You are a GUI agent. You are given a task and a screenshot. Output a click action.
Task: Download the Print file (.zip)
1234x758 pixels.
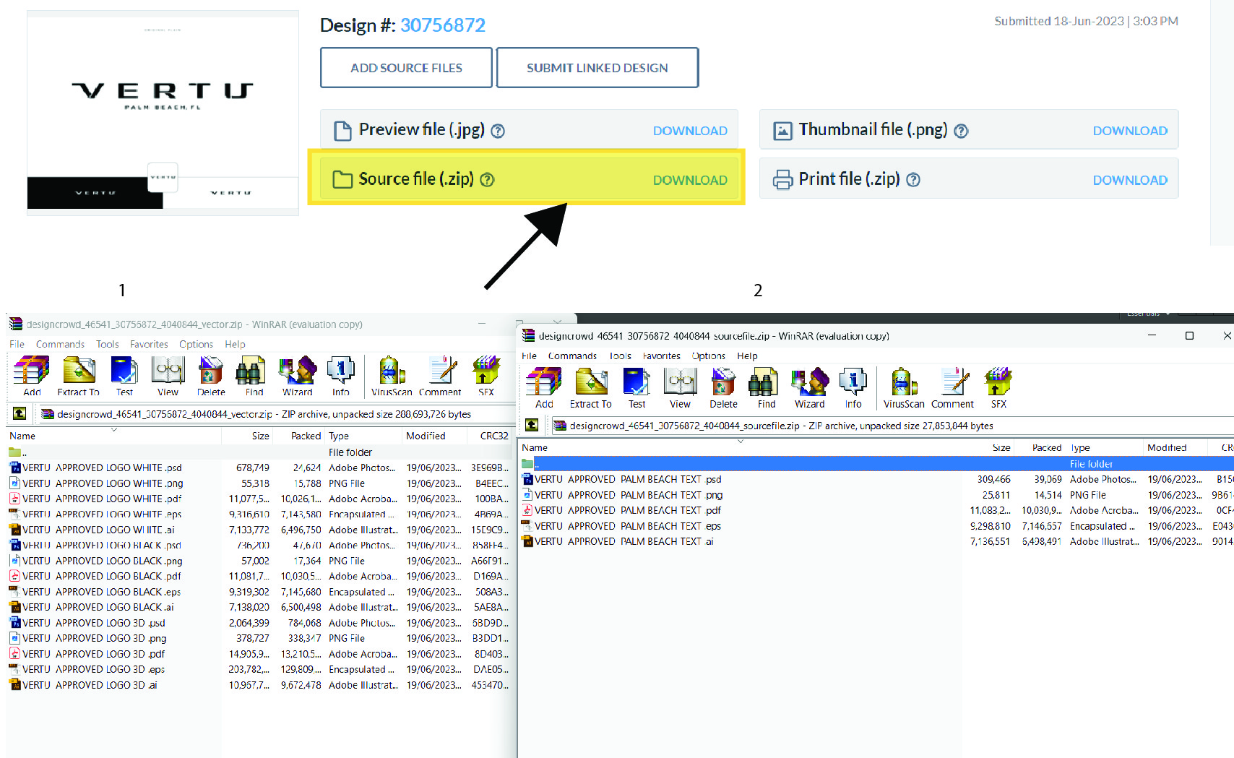point(1130,180)
